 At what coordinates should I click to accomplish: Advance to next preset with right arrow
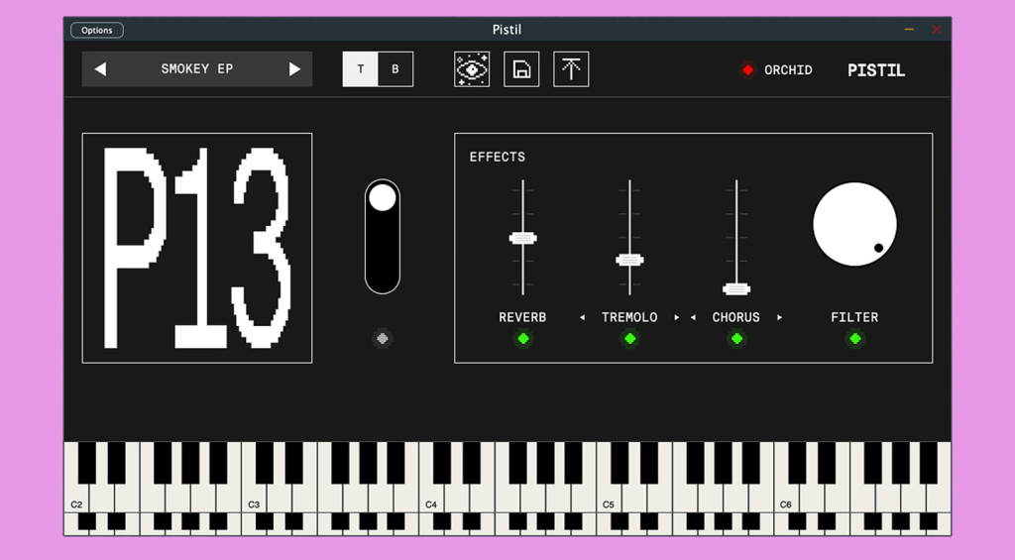tap(294, 69)
